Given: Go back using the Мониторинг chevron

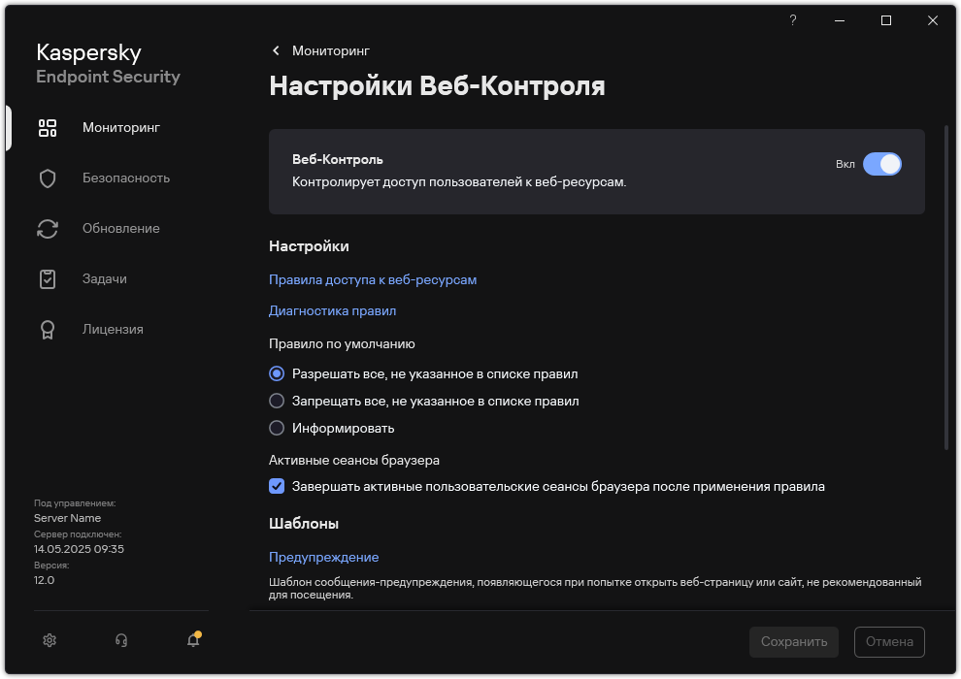Looking at the screenshot, I should pyautogui.click(x=277, y=50).
